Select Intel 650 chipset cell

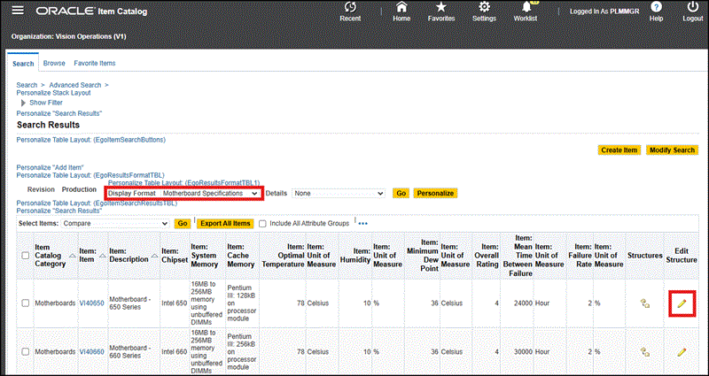pyautogui.click(x=174, y=303)
